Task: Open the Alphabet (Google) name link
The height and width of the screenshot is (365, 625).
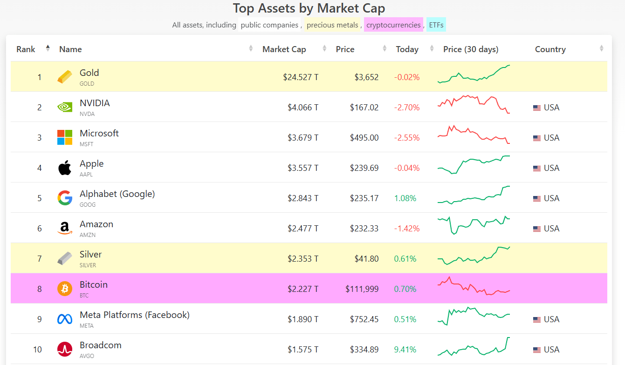Action: tap(117, 194)
